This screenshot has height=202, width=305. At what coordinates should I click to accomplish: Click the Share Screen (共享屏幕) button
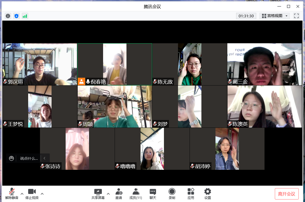click(98, 194)
